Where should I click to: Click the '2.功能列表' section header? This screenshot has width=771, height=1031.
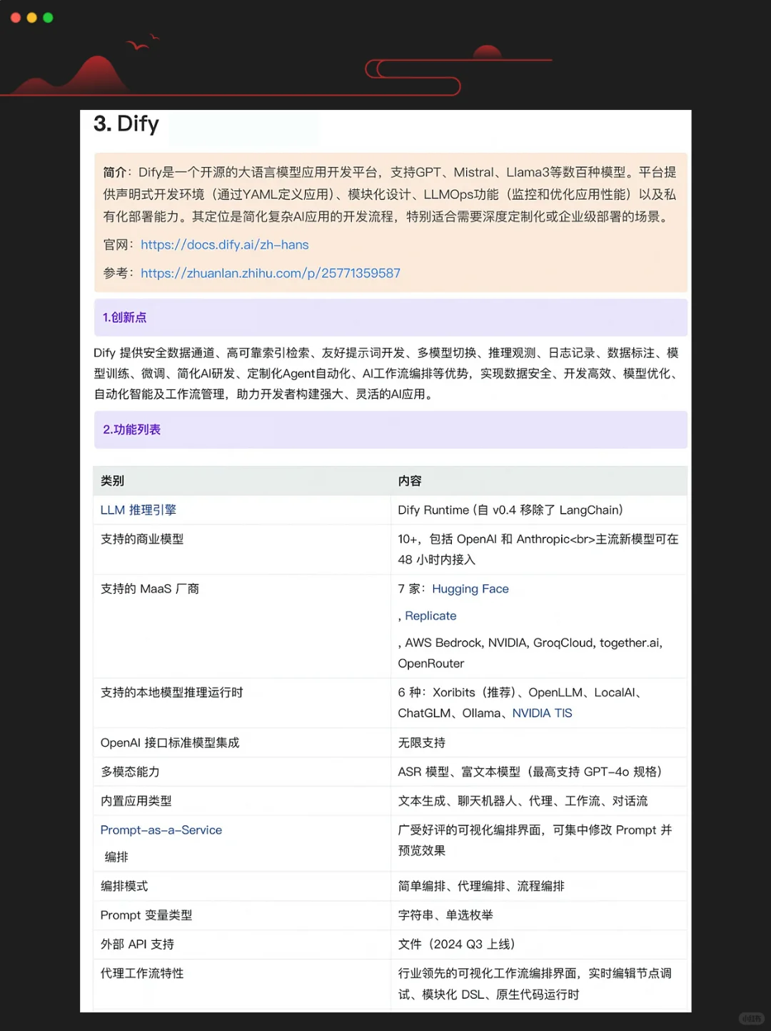click(390, 429)
